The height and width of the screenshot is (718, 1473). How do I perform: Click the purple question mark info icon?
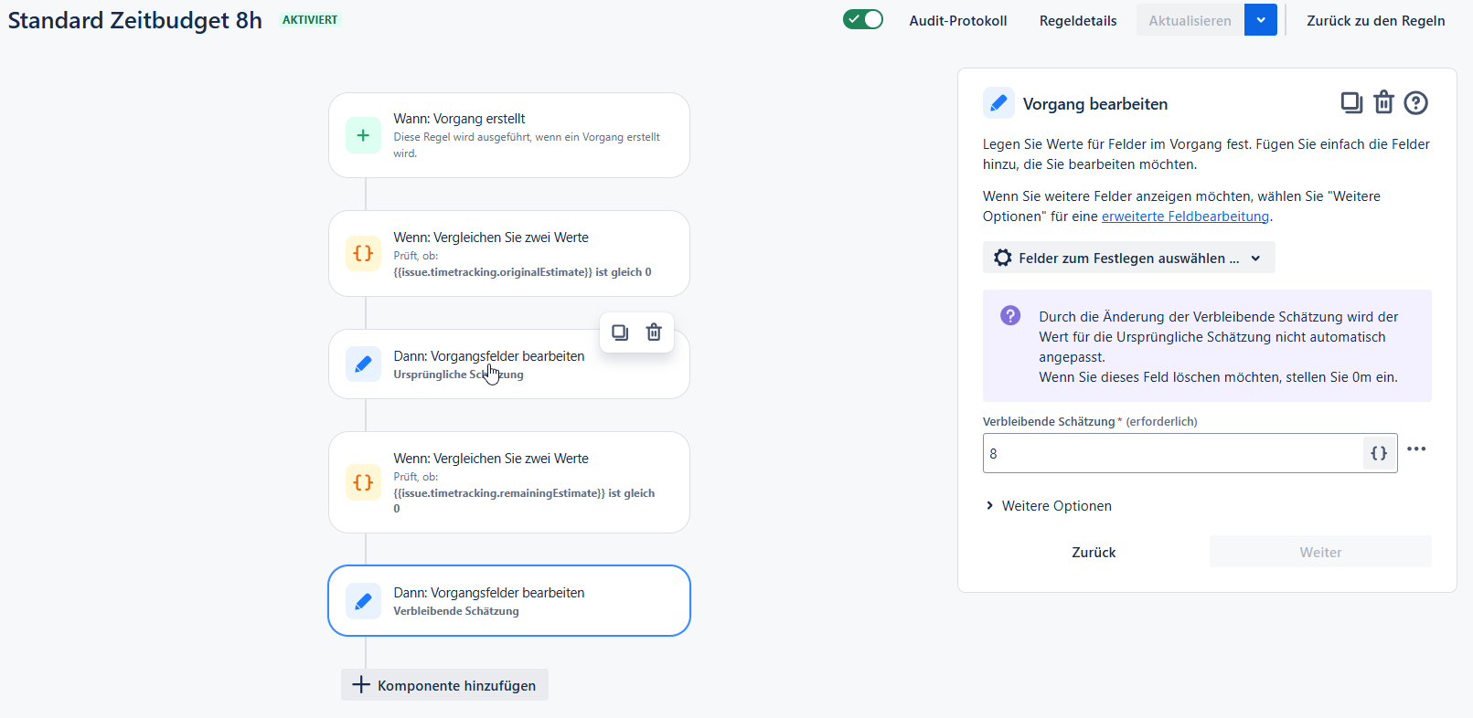pyautogui.click(x=1010, y=315)
